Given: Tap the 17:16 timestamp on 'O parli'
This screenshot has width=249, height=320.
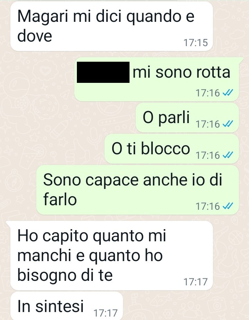Looking at the screenshot, I should 208,124.
